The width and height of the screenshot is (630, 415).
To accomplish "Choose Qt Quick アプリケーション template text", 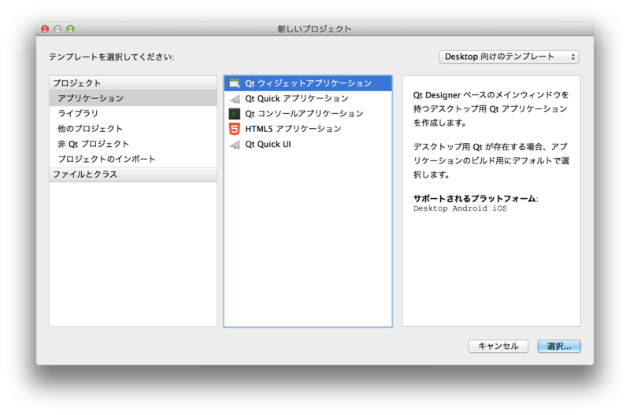I will [297, 98].
